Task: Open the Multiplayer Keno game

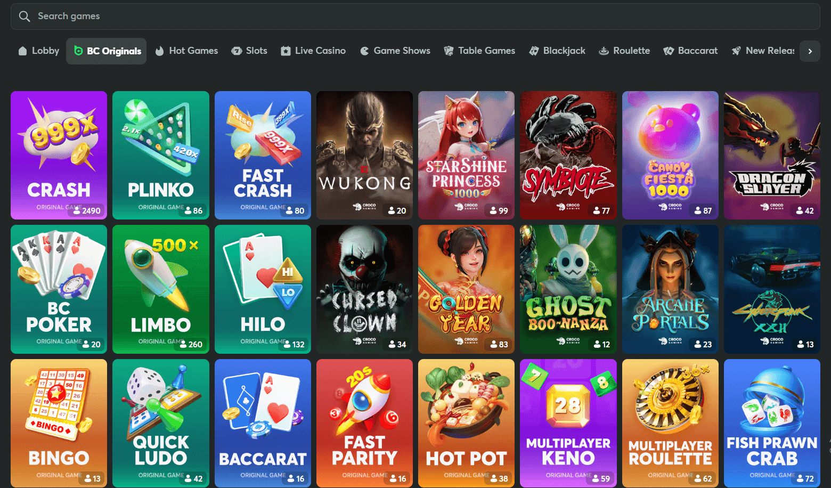Action: (568, 423)
